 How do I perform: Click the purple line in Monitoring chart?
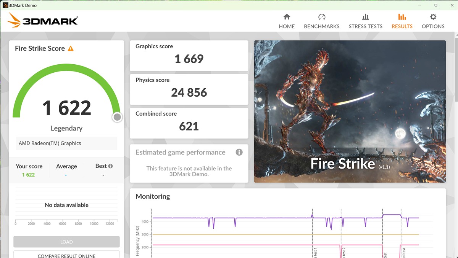click(x=267, y=218)
